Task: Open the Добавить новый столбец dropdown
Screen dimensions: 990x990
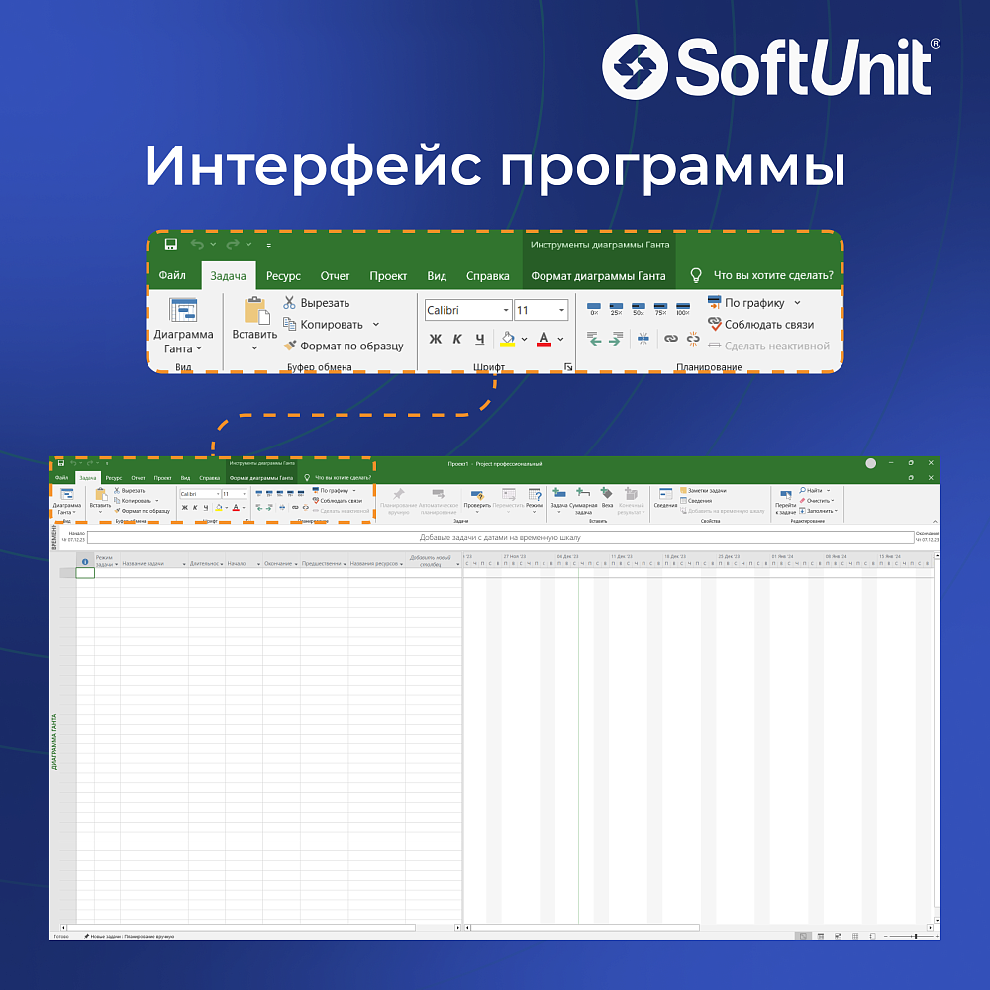Action: 457,564
